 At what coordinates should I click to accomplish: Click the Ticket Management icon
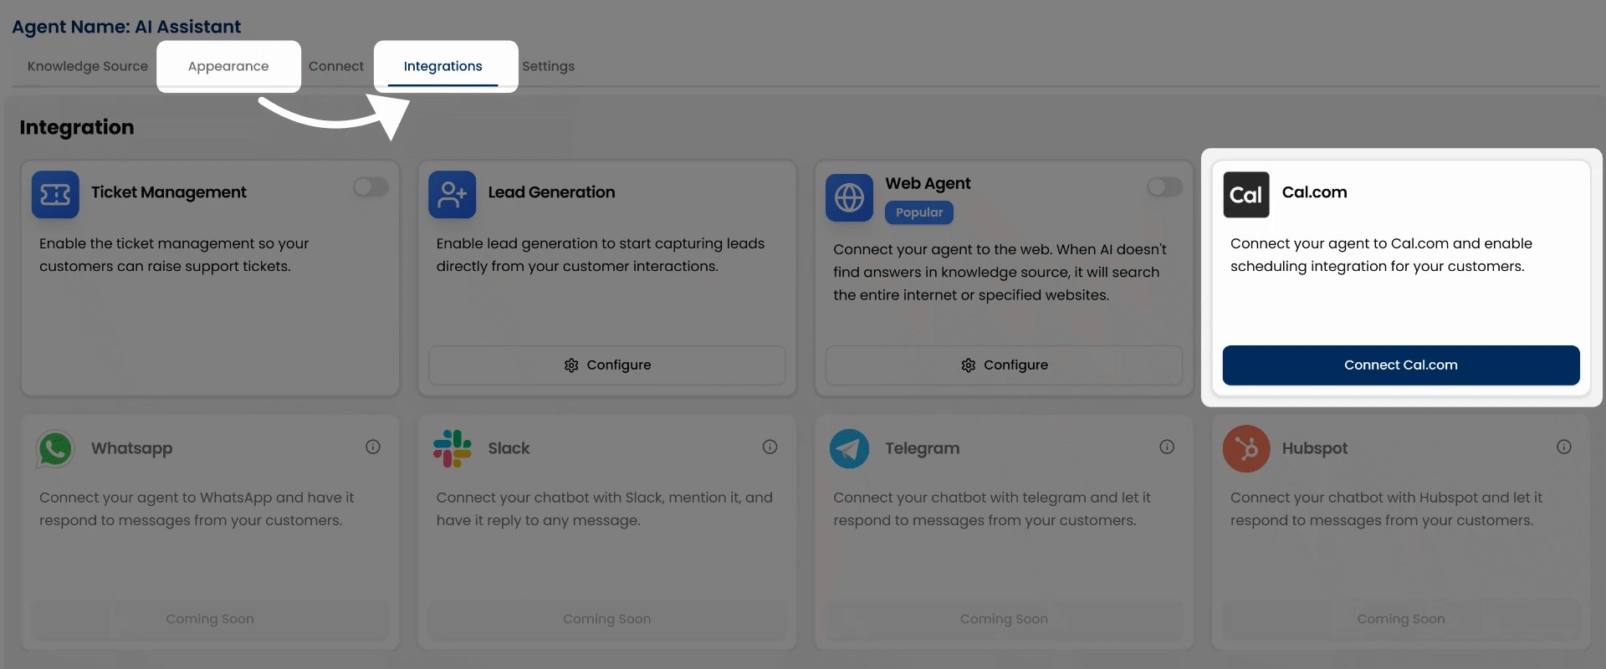[x=55, y=194]
